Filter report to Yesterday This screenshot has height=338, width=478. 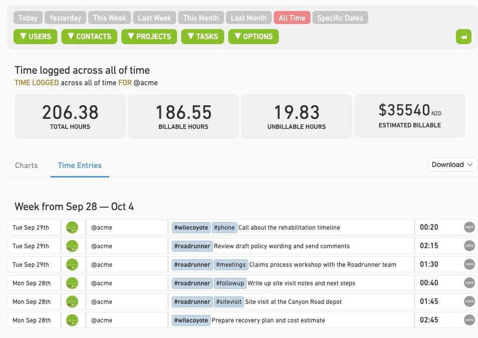[x=65, y=18]
